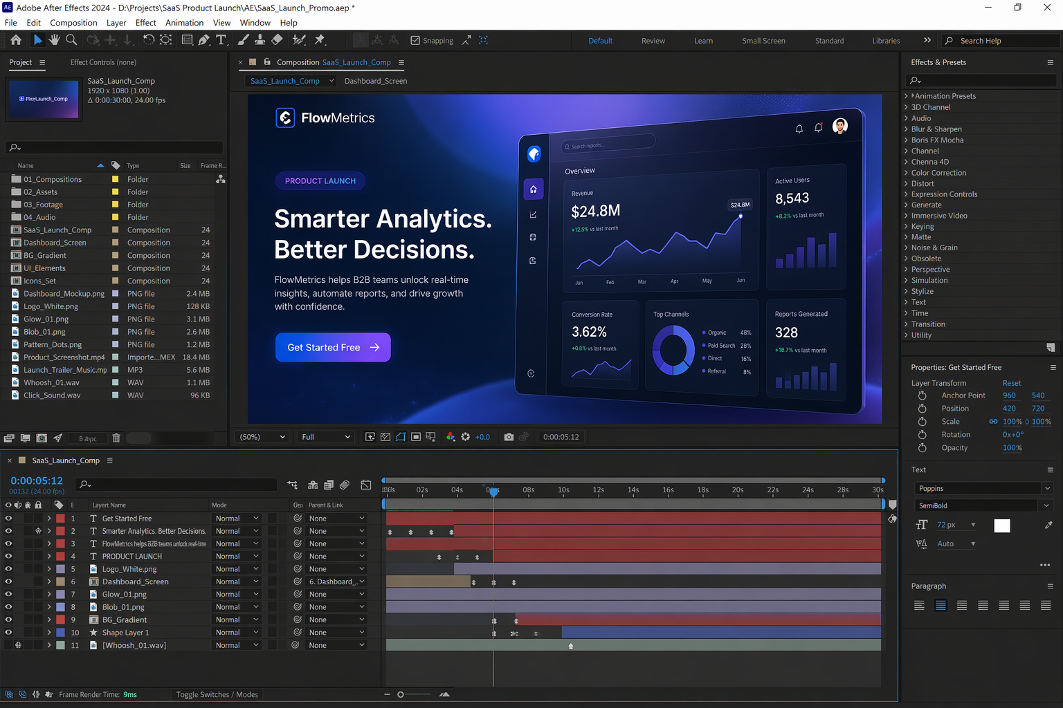This screenshot has width=1063, height=708.
Task: Click the white text fill color swatch
Action: point(1001,526)
